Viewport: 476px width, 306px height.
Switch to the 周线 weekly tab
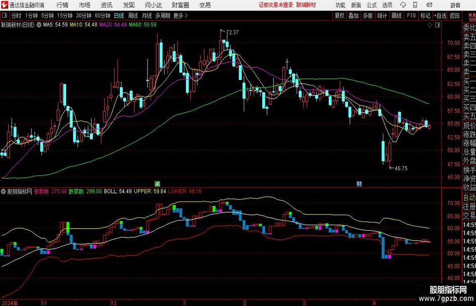133,16
